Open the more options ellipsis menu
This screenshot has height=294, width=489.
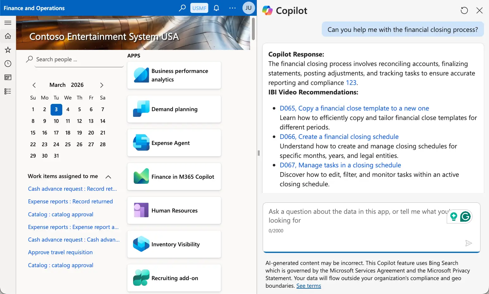(232, 8)
